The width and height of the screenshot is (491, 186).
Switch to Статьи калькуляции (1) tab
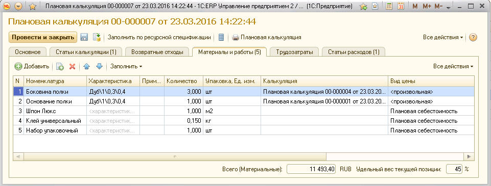pyautogui.click(x=86, y=52)
